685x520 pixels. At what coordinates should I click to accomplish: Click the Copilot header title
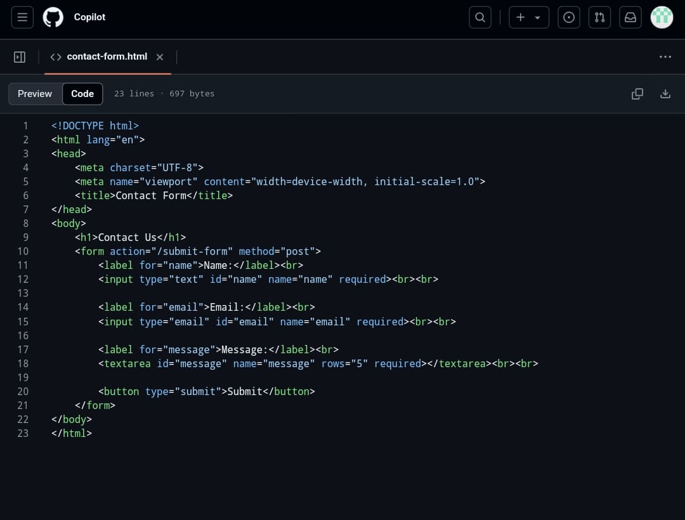tap(89, 17)
